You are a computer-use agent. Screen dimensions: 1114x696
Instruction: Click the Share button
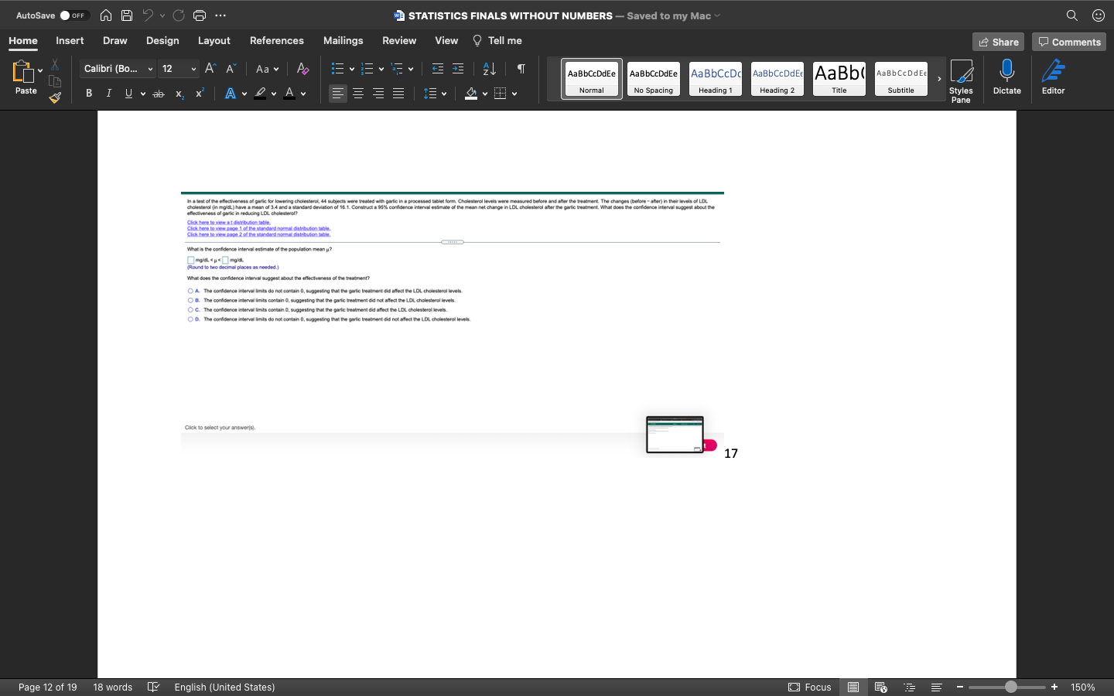pos(998,42)
